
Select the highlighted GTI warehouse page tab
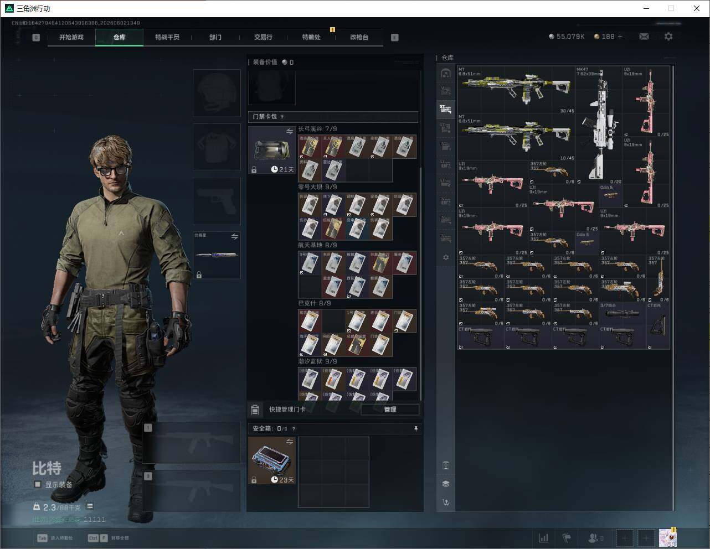coord(446,110)
